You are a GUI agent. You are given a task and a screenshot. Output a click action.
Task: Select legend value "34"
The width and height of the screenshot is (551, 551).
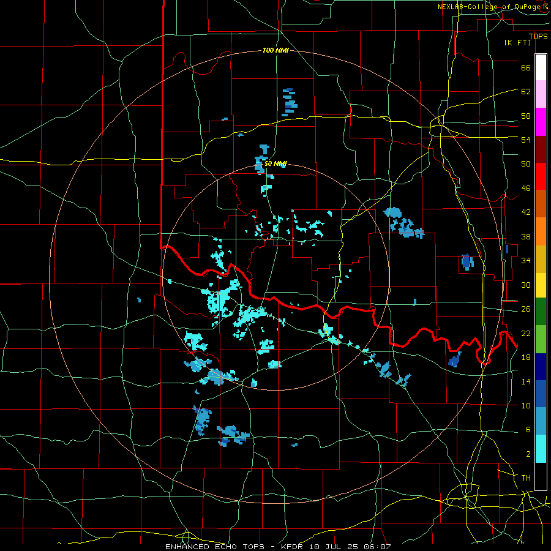coord(526,261)
